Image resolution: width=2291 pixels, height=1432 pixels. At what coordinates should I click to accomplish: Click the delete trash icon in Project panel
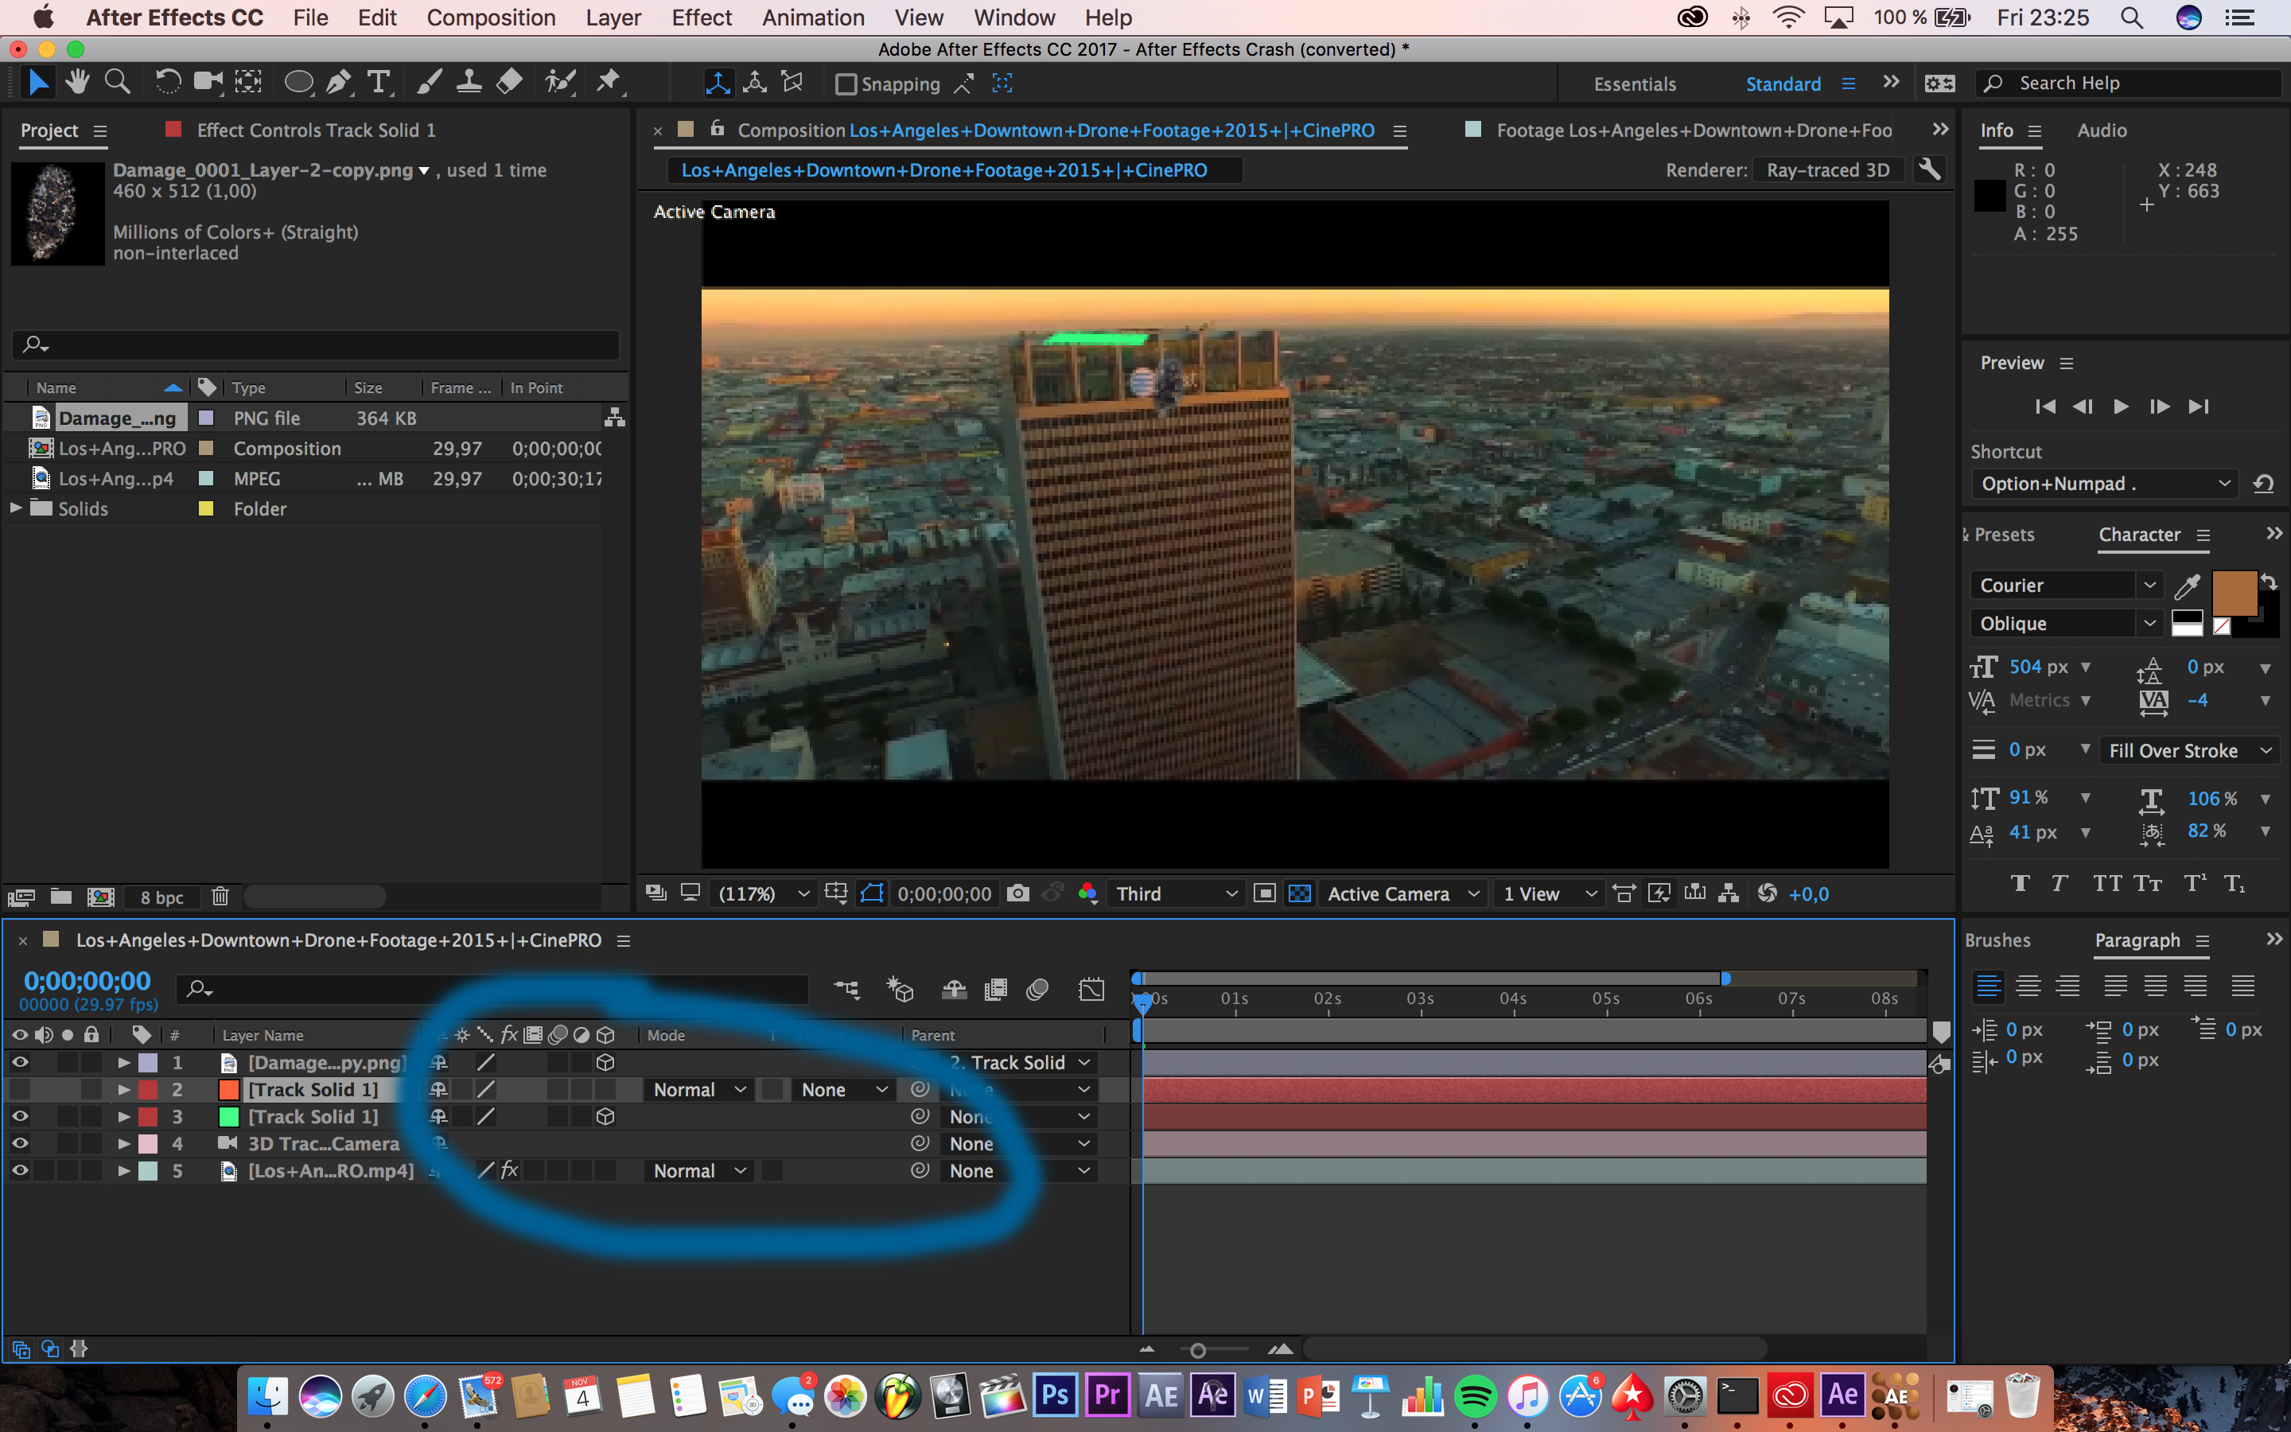coord(220,896)
